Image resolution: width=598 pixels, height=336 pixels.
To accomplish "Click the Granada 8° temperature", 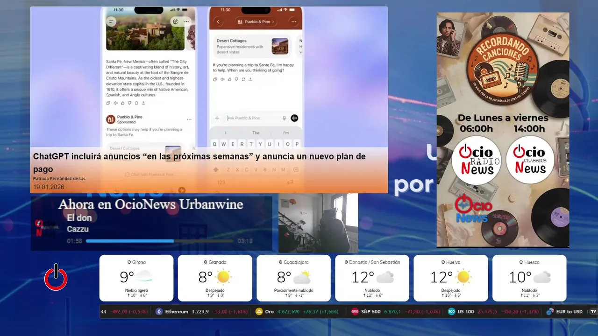I will point(206,277).
